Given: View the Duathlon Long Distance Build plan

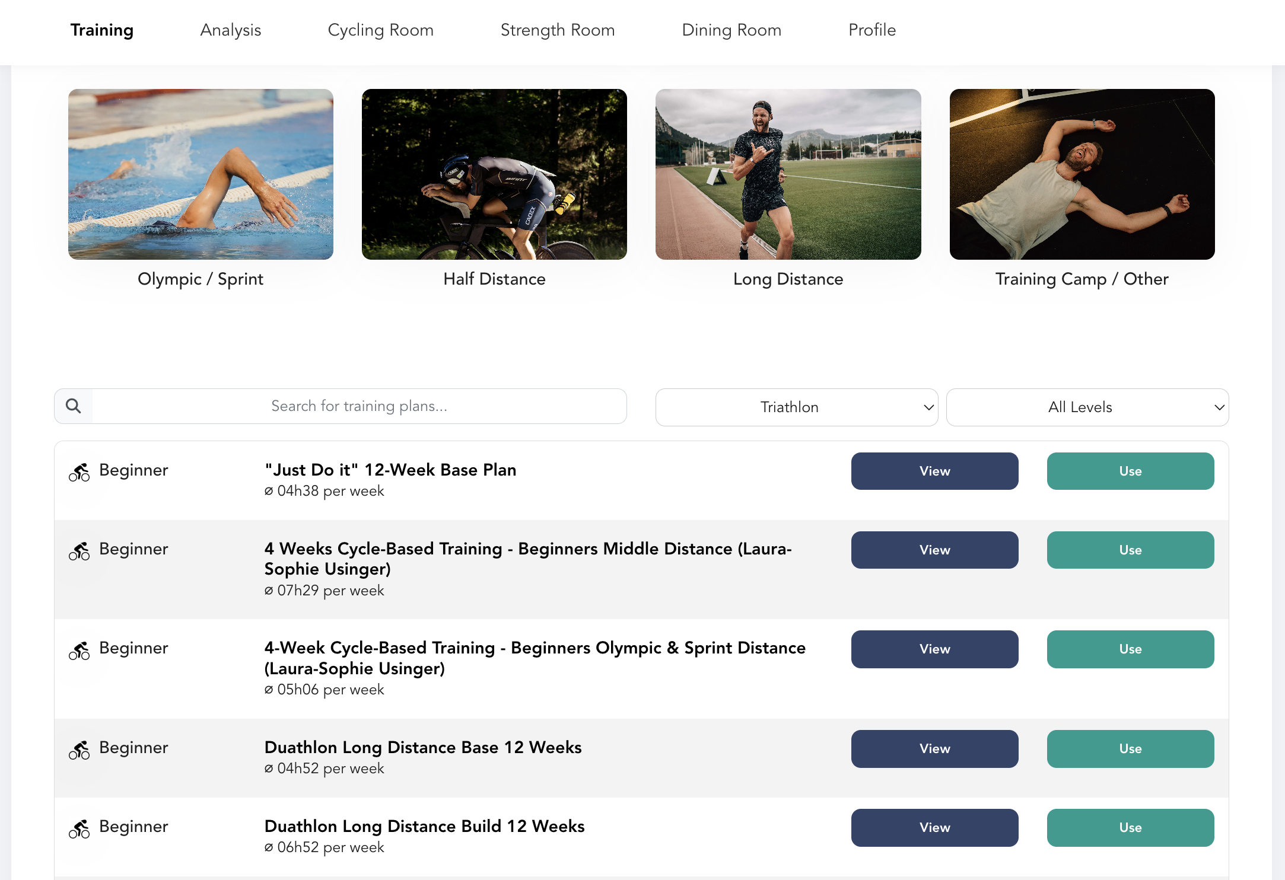Looking at the screenshot, I should pyautogui.click(x=934, y=828).
